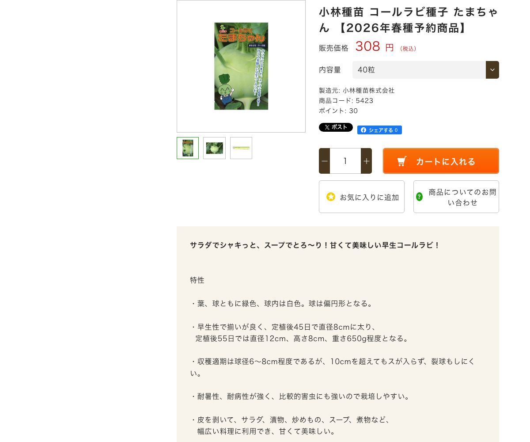Share on Facebook with シェアする button
Screen dimensions: 530x442
pos(379,130)
